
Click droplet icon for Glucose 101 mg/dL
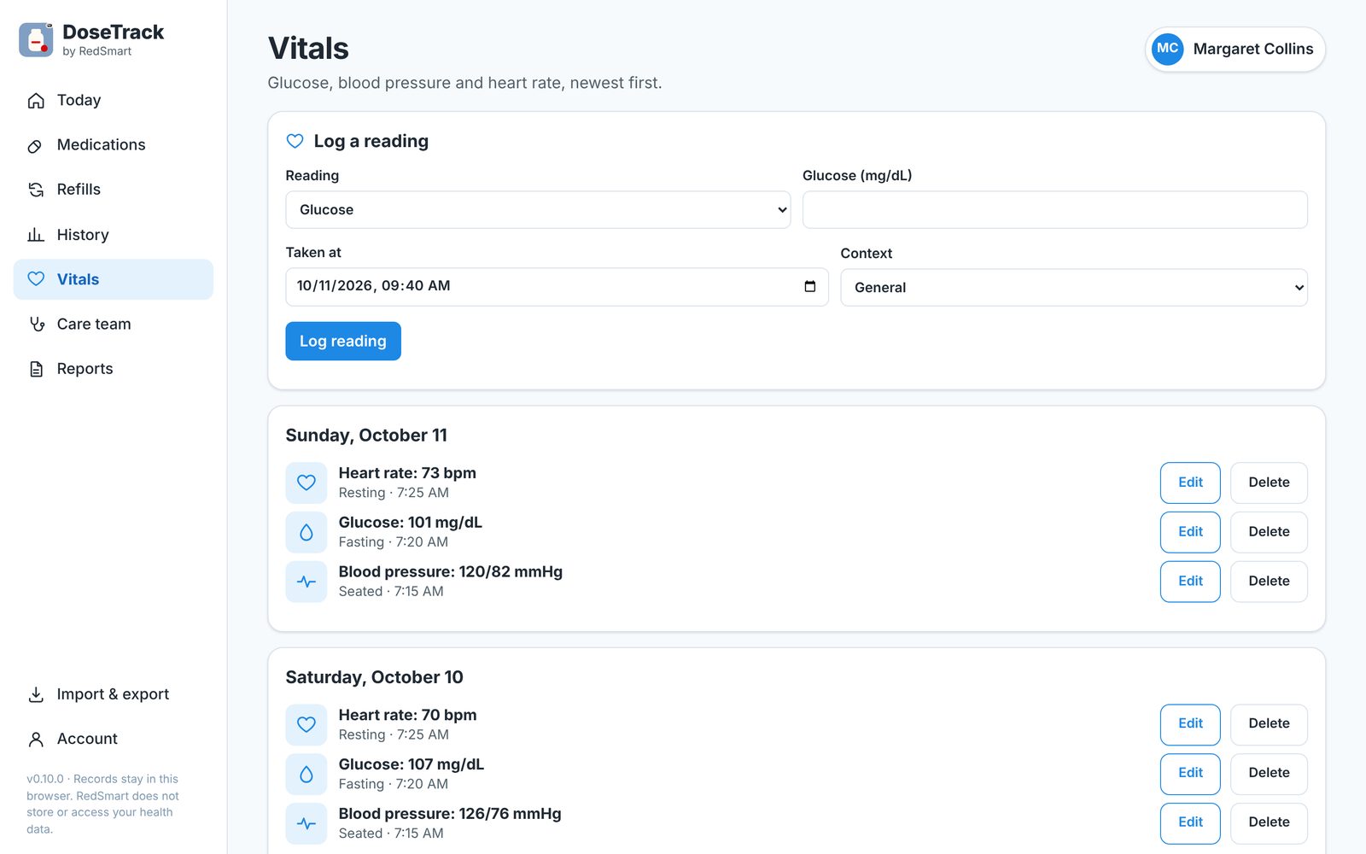(306, 532)
